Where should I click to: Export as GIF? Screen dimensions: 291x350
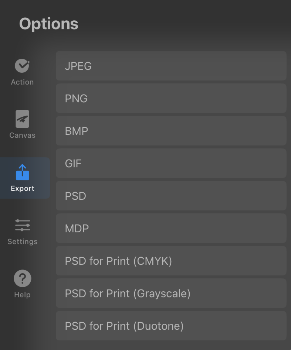point(171,164)
